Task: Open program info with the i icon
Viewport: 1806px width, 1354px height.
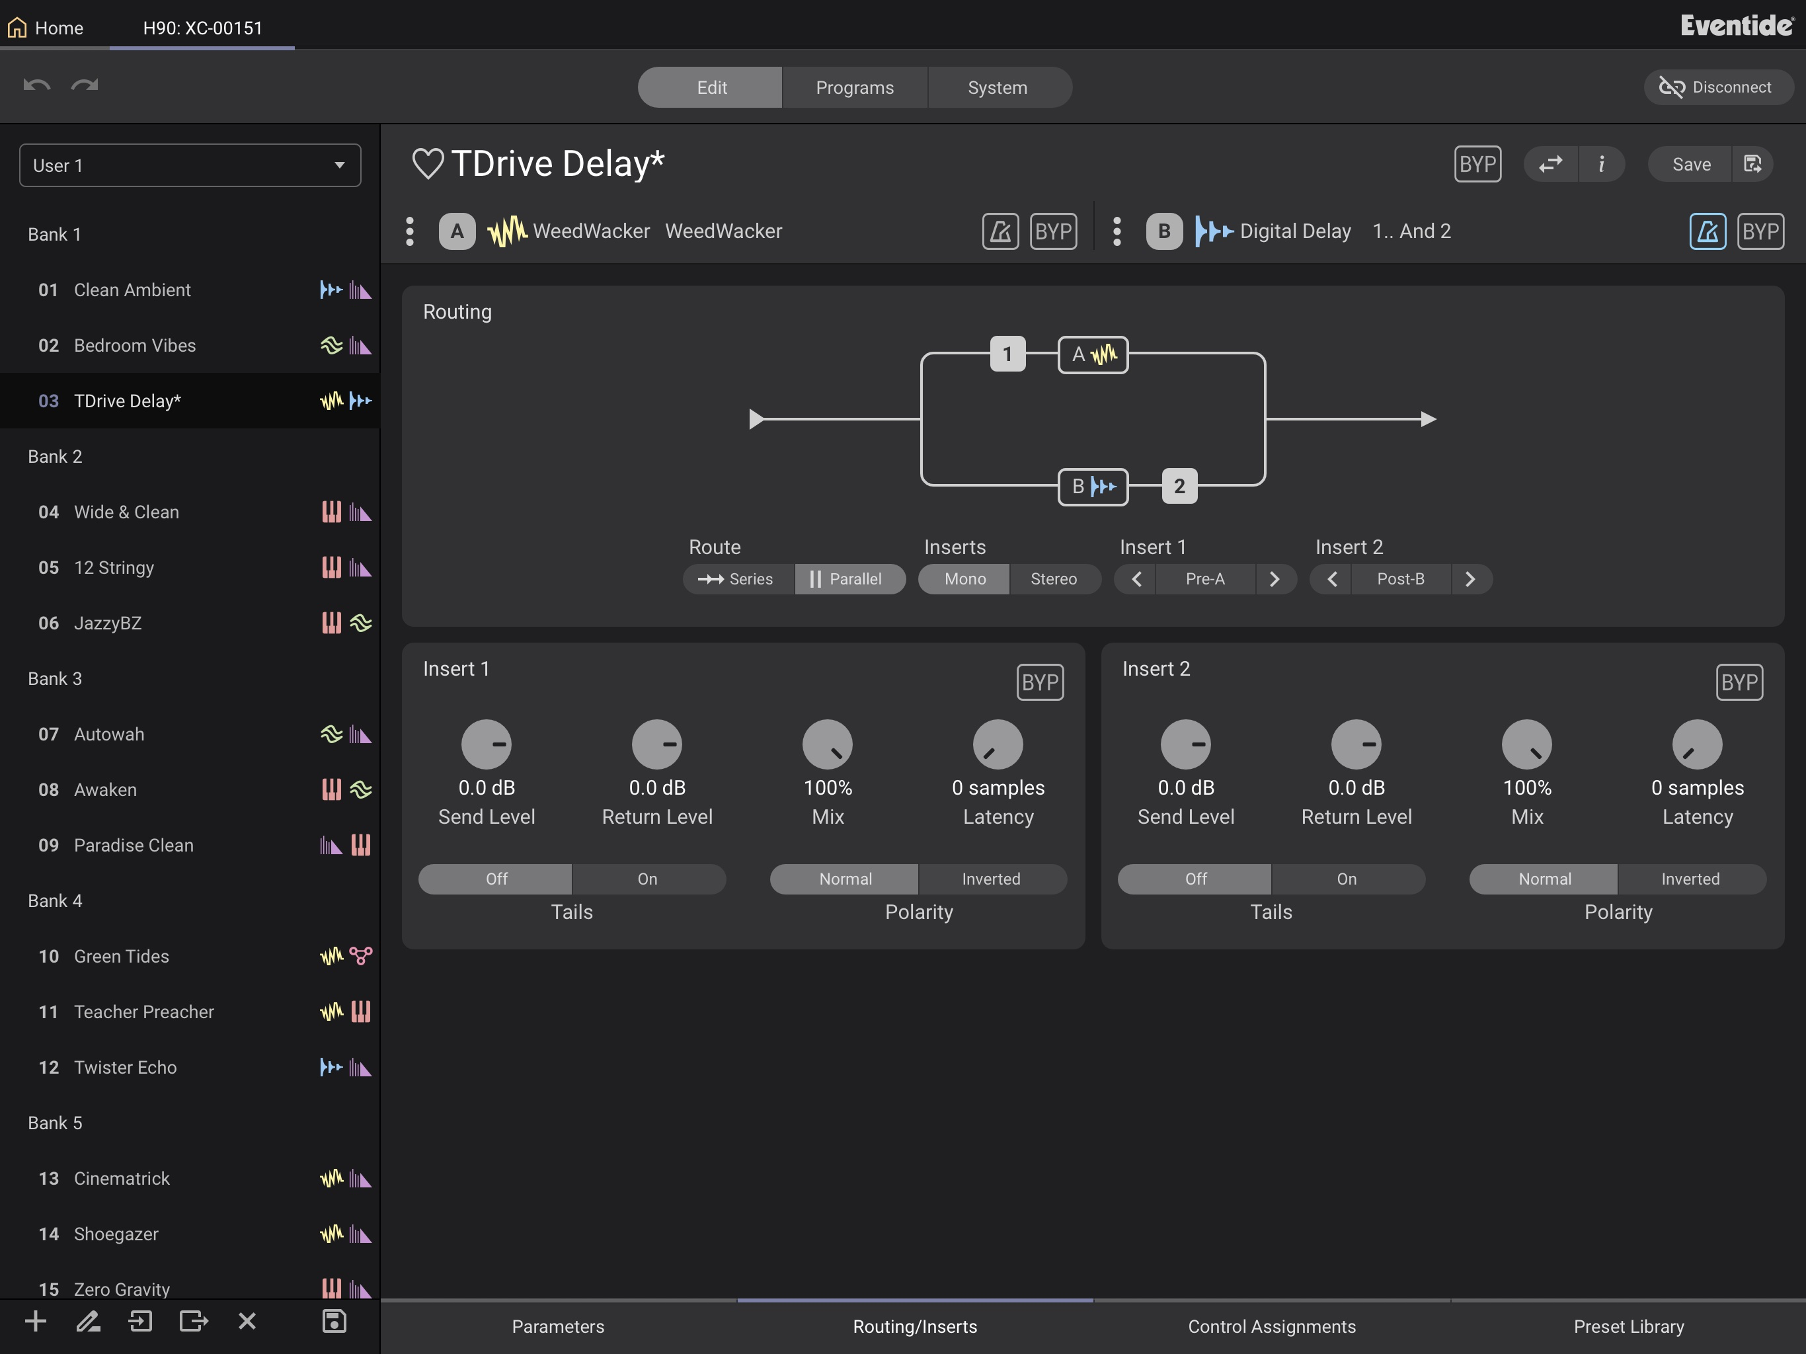Action: 1602,164
